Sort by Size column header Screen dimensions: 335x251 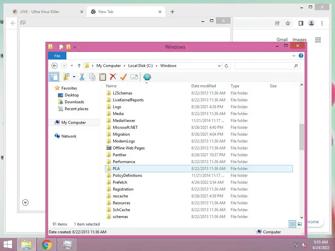[273, 86]
